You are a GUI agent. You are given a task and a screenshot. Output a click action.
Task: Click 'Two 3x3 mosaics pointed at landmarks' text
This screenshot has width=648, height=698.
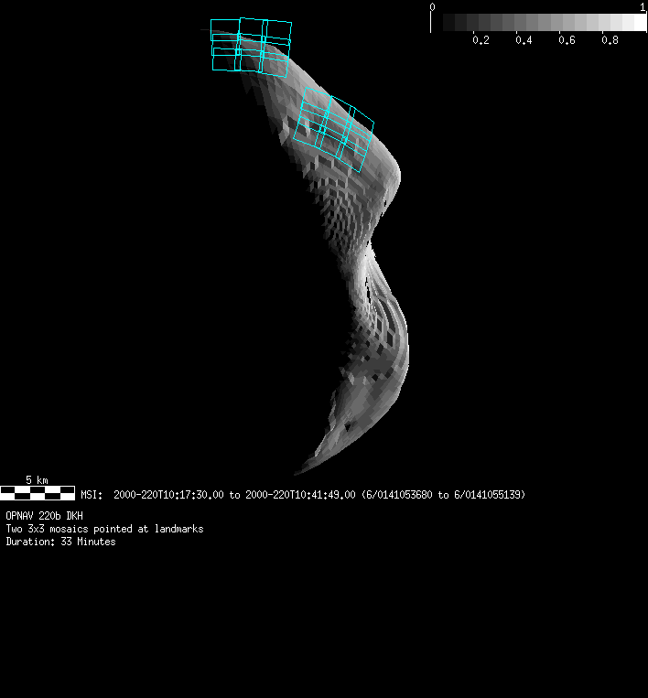tap(104, 529)
